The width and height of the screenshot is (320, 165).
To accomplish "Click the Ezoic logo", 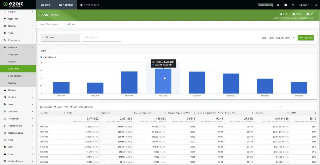I will coord(13,5).
